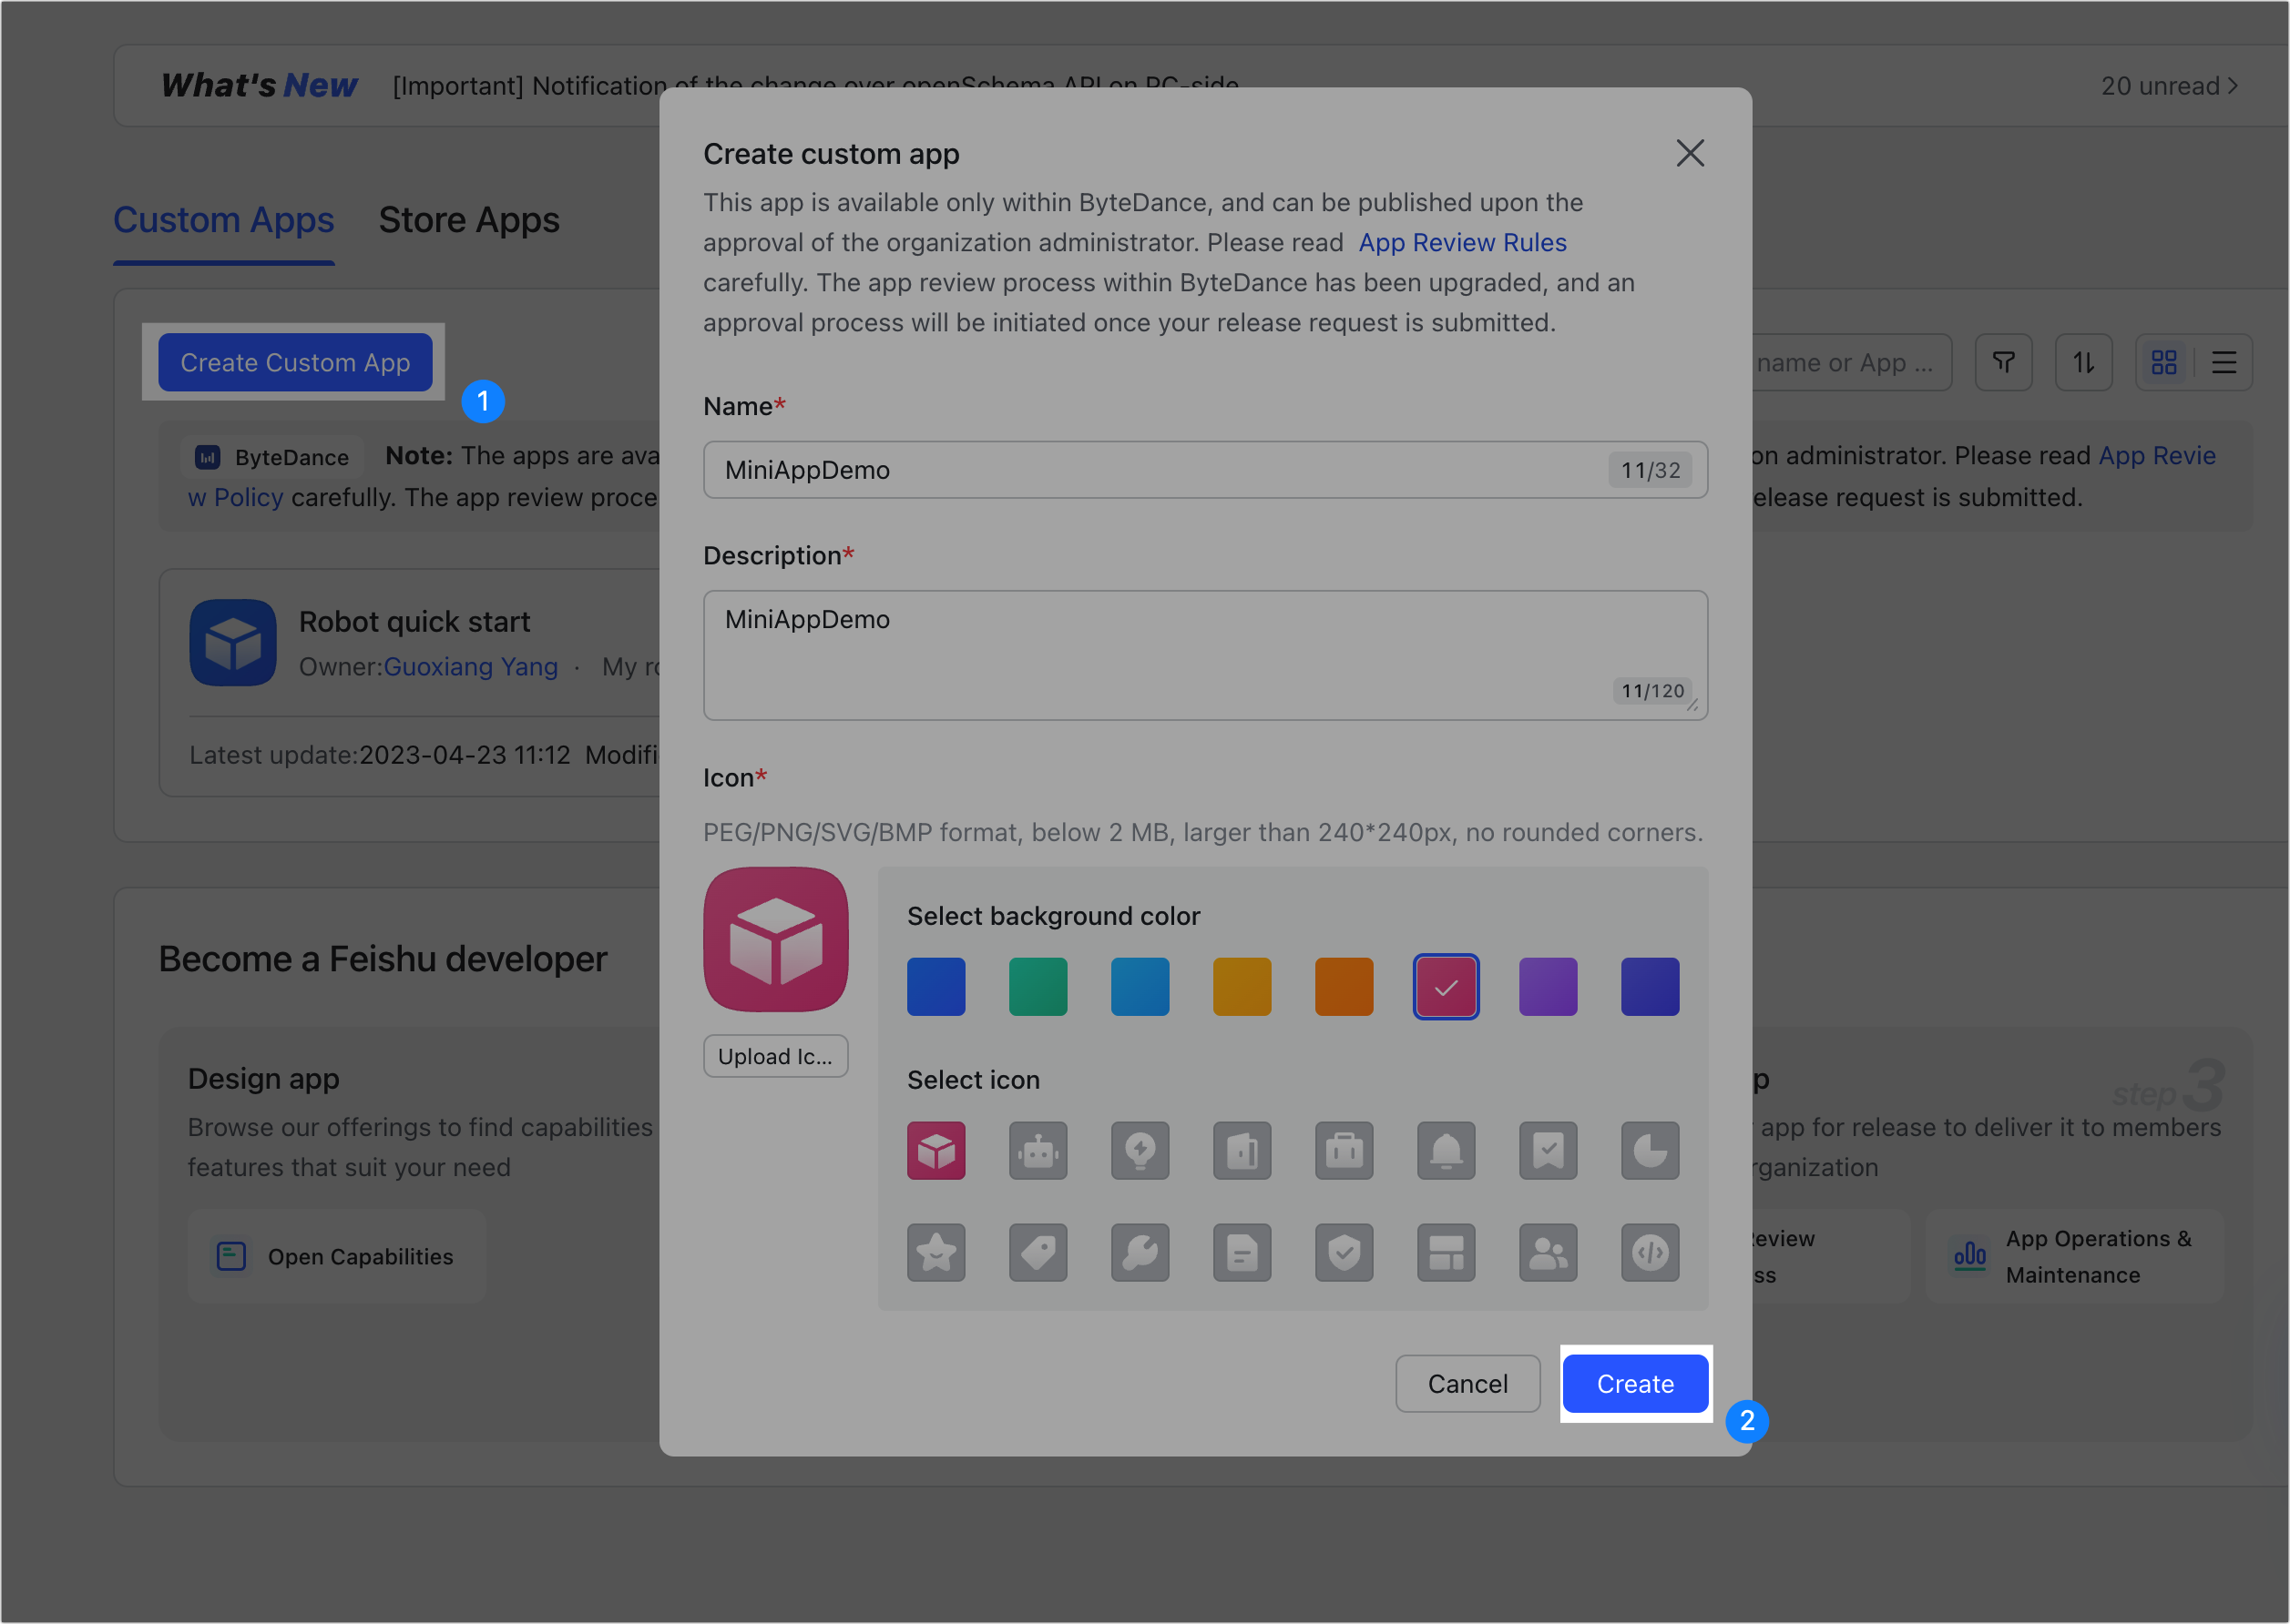This screenshot has height=1624, width=2290.
Task: Click the app search field
Action: click(x=1851, y=362)
